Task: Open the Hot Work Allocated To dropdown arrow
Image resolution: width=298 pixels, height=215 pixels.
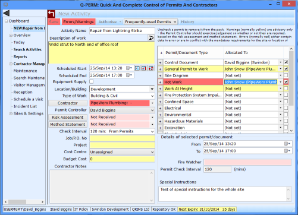Action: coord(281,82)
